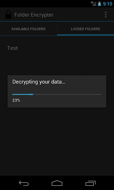The height and width of the screenshot is (190, 114).
Task: Tap the "Decrypting your data…" dialog title
Action: click(39, 82)
